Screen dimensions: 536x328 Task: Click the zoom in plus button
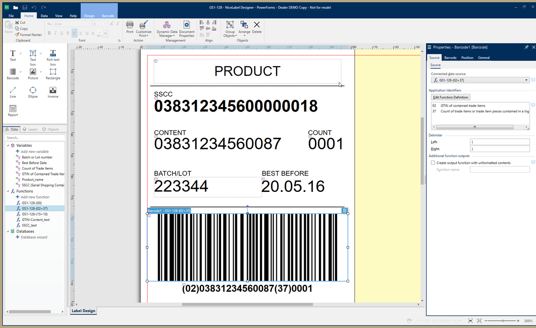click(518, 320)
